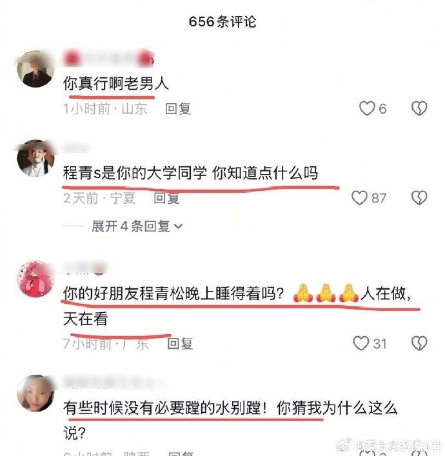Image resolution: width=445 pixels, height=456 pixels.
Task: Select the comment '有些时候没有必要蹚的水别蹚'
Action: click(163, 408)
